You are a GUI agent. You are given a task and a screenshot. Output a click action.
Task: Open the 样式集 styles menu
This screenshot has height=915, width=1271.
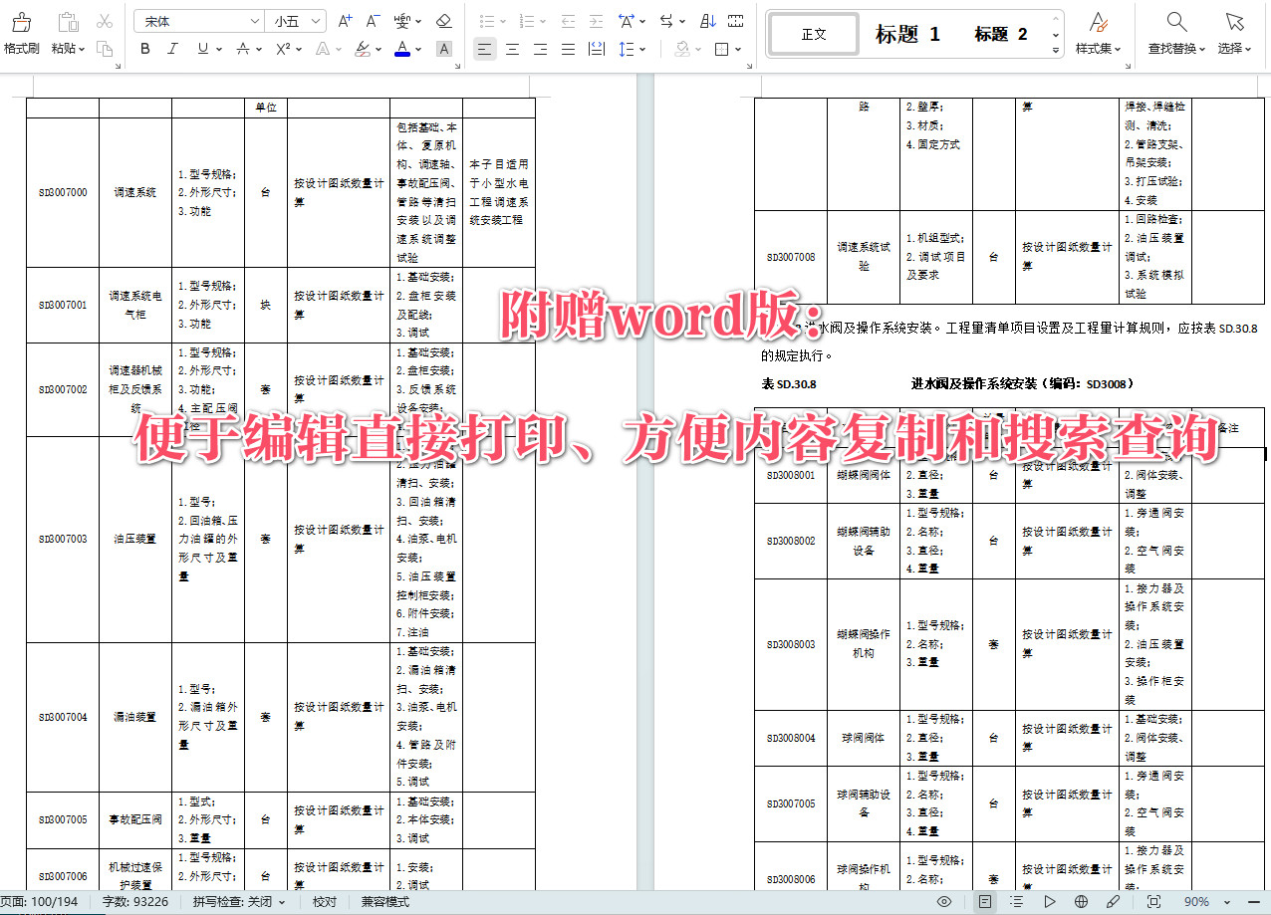tap(1098, 31)
